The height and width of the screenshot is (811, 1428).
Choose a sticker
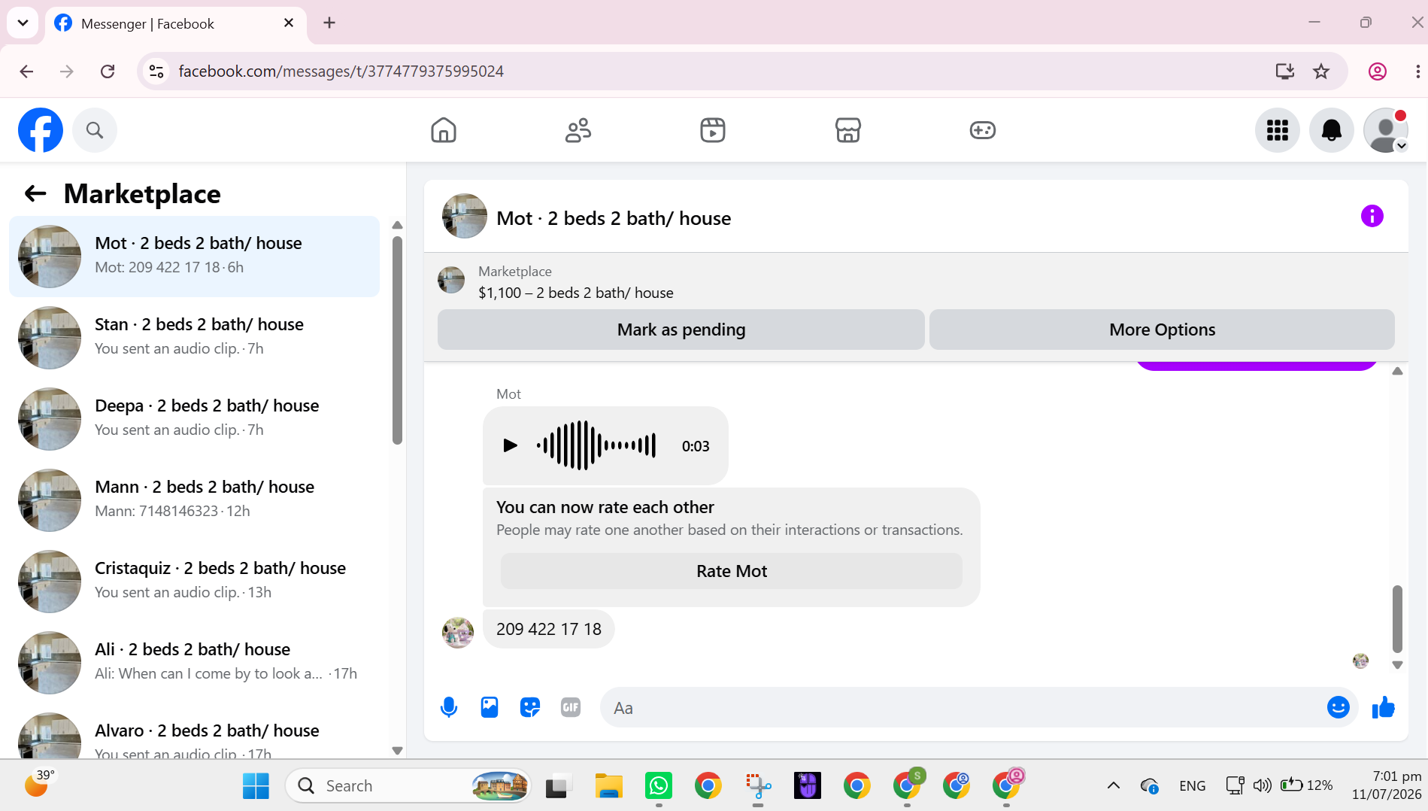530,707
